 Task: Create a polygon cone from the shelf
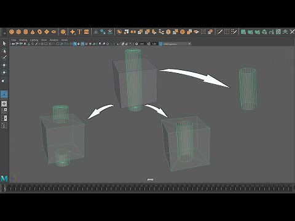[x=33, y=32]
